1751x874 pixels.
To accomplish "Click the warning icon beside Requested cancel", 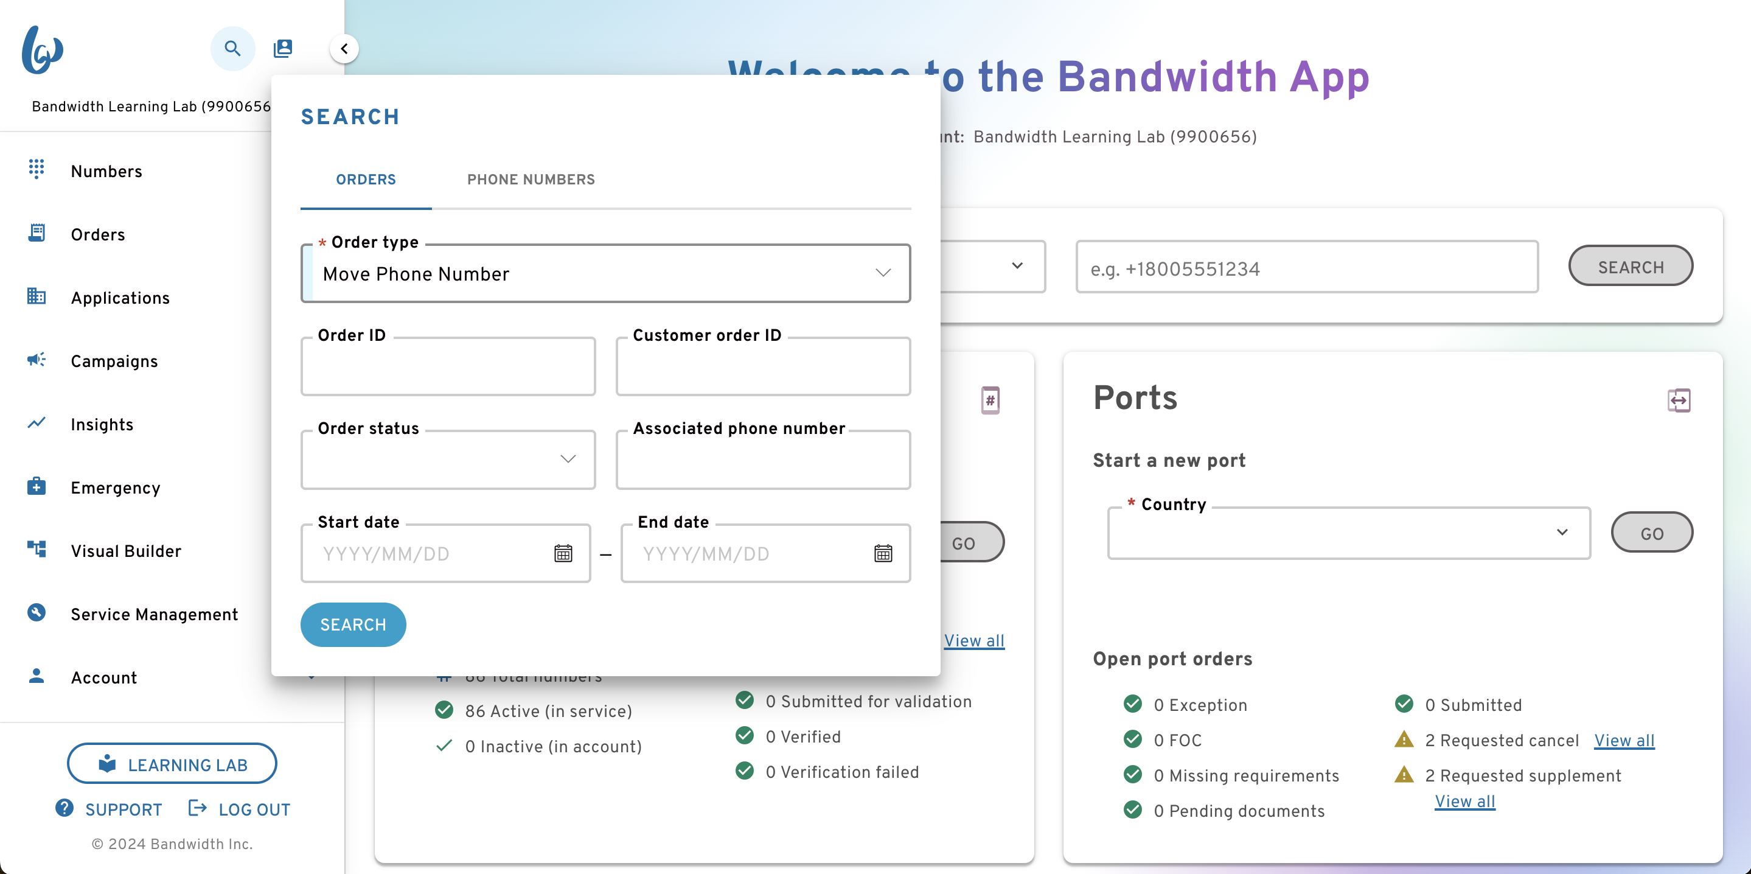I will click(x=1404, y=739).
